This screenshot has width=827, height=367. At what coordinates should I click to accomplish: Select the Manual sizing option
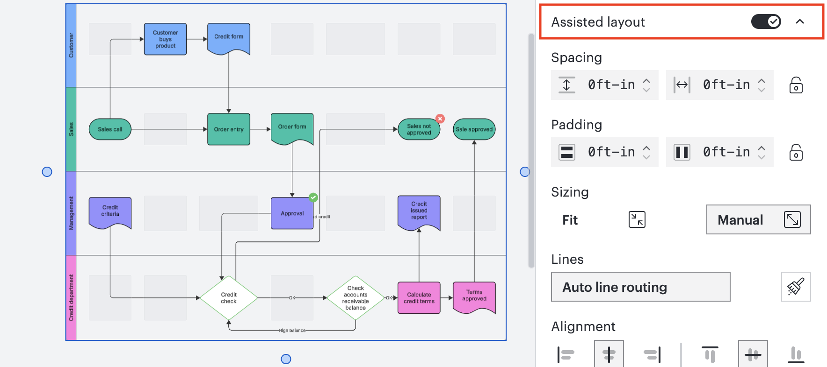[x=759, y=219]
